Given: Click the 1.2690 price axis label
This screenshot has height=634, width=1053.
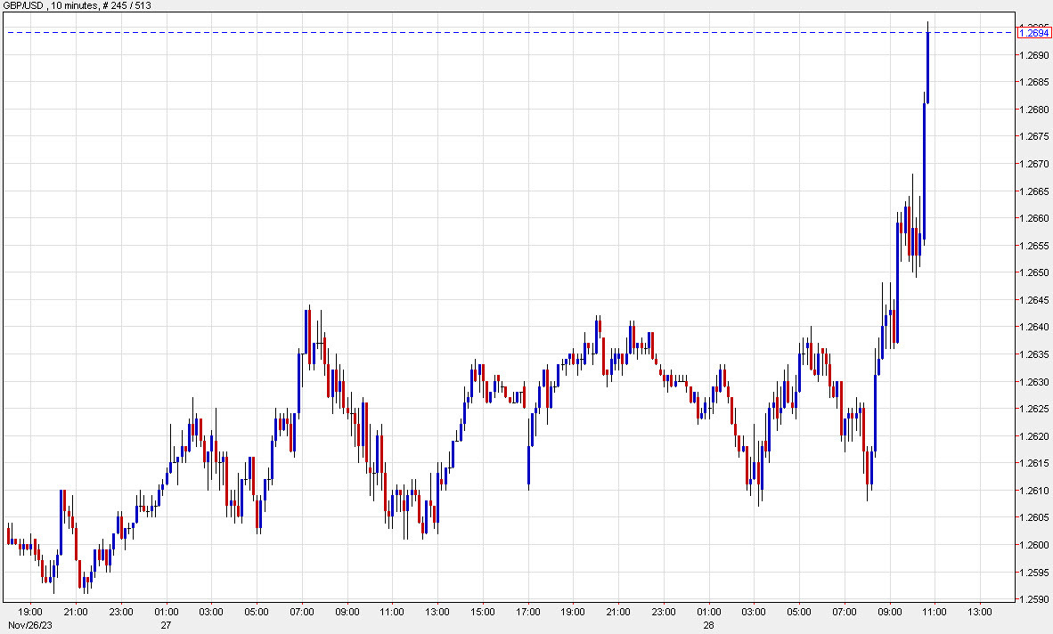Looking at the screenshot, I should point(1033,55).
